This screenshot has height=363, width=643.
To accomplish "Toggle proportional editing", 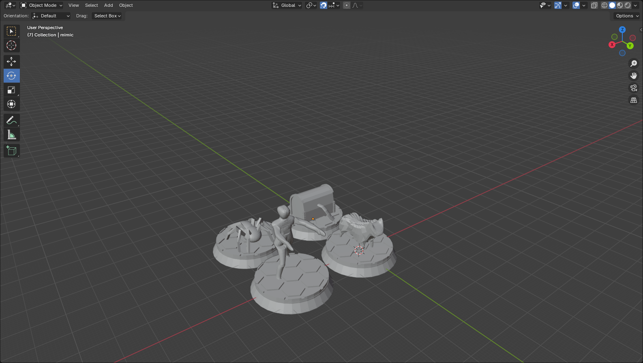I will (347, 5).
